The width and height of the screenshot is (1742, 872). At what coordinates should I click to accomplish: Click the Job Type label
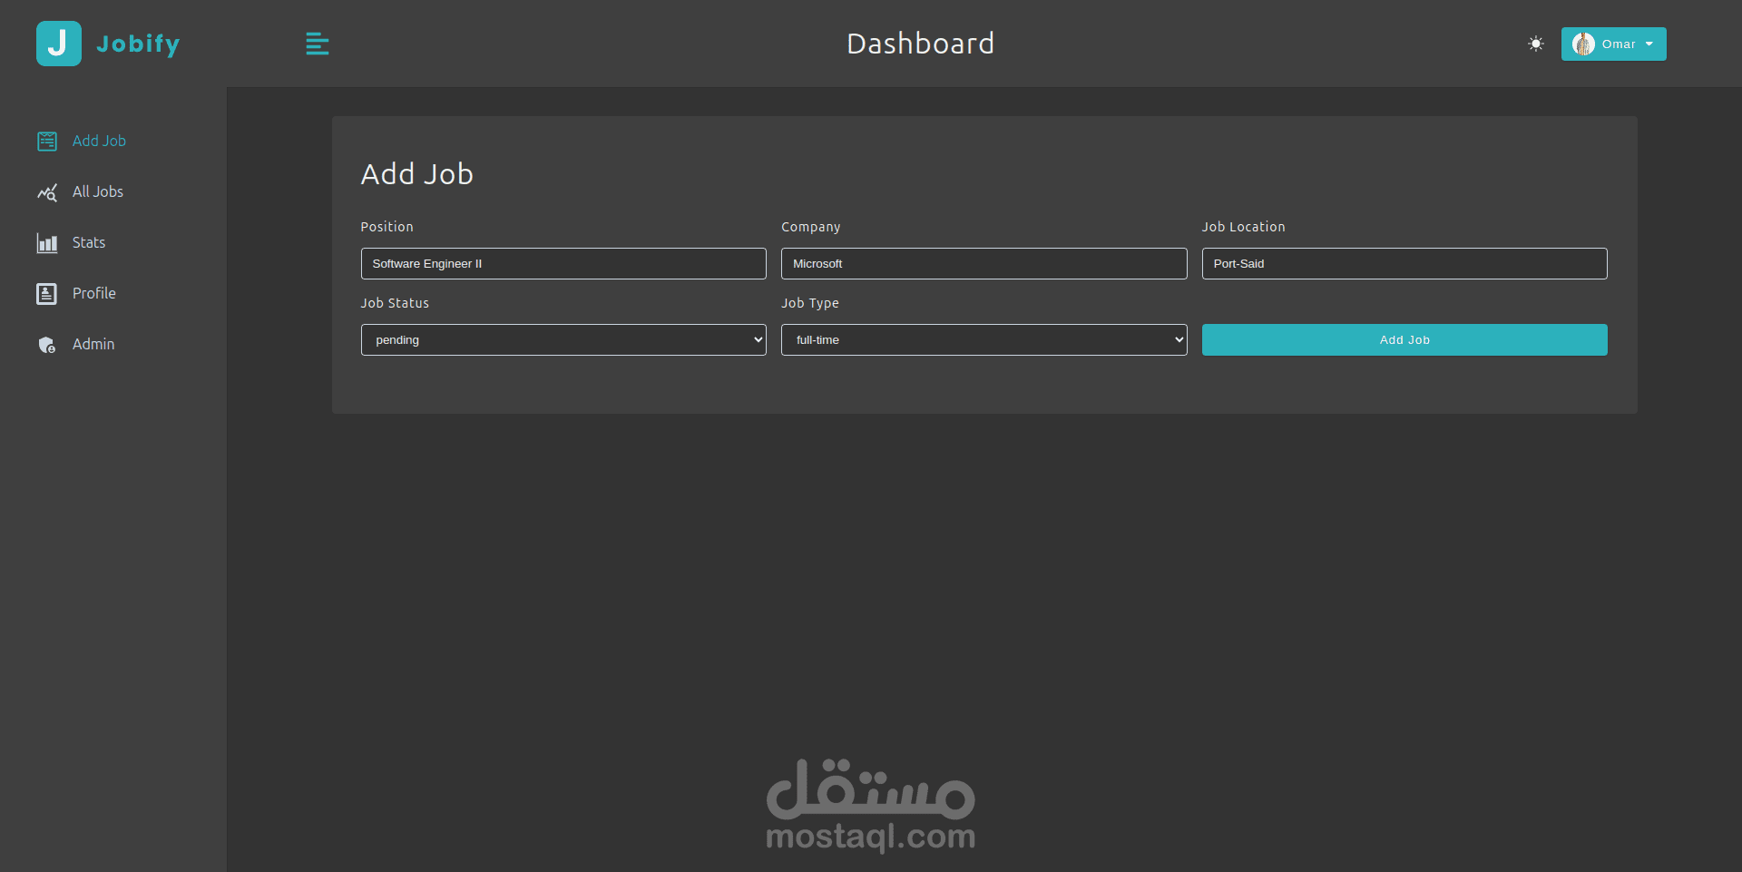(x=810, y=303)
